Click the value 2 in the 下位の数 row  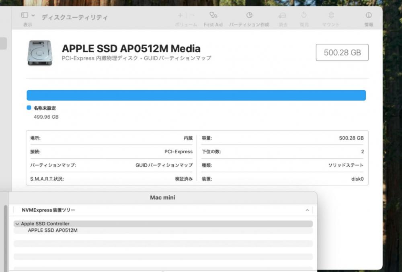tap(363, 152)
